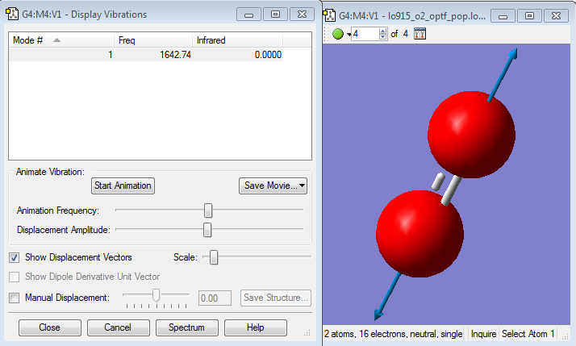Click the Inquire status bar entry
The height and width of the screenshot is (346, 576).
[483, 334]
